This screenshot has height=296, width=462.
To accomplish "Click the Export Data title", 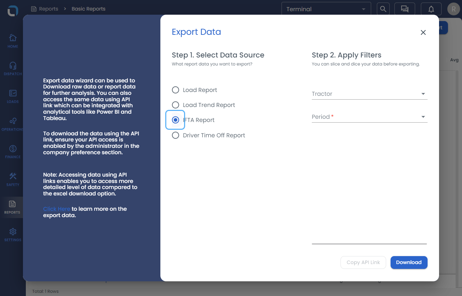I will (196, 32).
